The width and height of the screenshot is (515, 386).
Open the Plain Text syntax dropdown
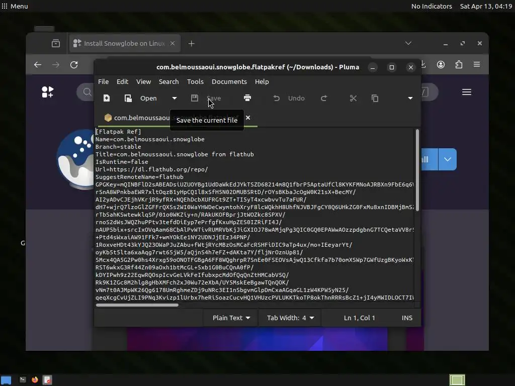tap(231, 318)
